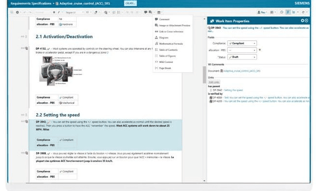
Task: Open parent link DP-3942 Setting the speed
Action: [228, 90]
